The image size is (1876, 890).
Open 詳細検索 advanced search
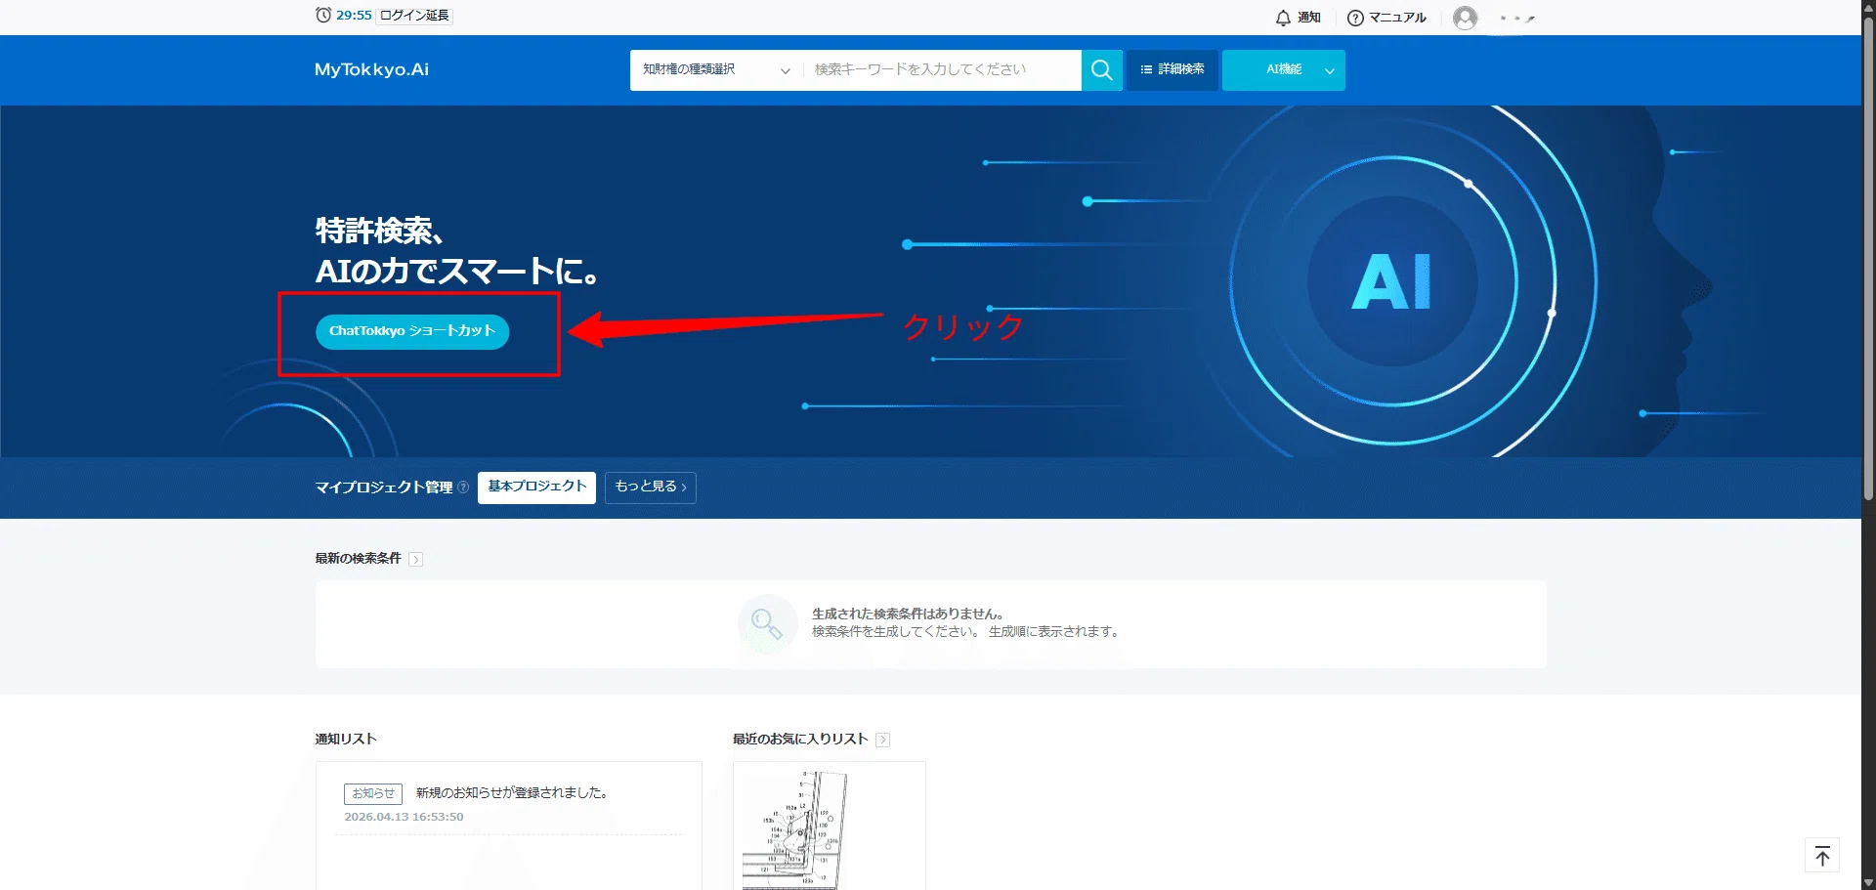pyautogui.click(x=1172, y=70)
